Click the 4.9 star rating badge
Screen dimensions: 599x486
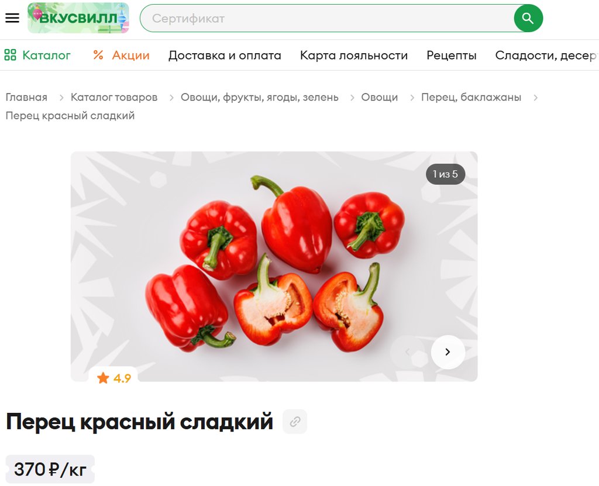coord(113,378)
